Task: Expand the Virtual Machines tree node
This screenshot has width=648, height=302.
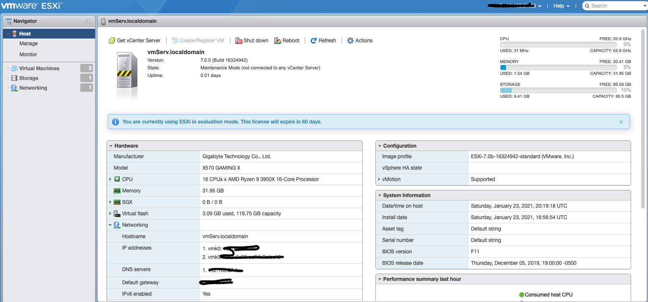Action: click(x=8, y=69)
